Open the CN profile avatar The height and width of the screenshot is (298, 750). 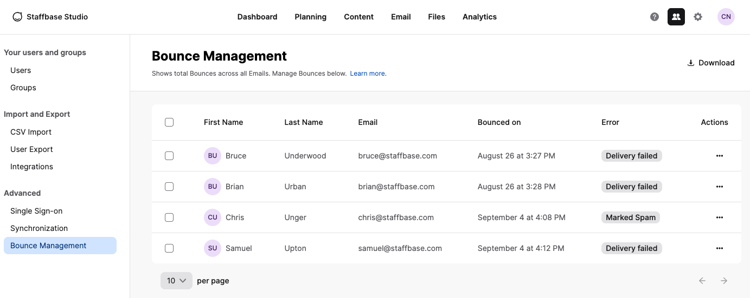pyautogui.click(x=726, y=17)
